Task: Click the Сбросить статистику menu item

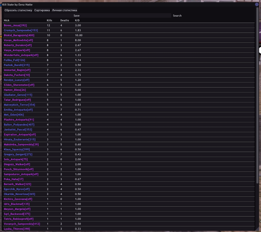Action: coord(18,10)
